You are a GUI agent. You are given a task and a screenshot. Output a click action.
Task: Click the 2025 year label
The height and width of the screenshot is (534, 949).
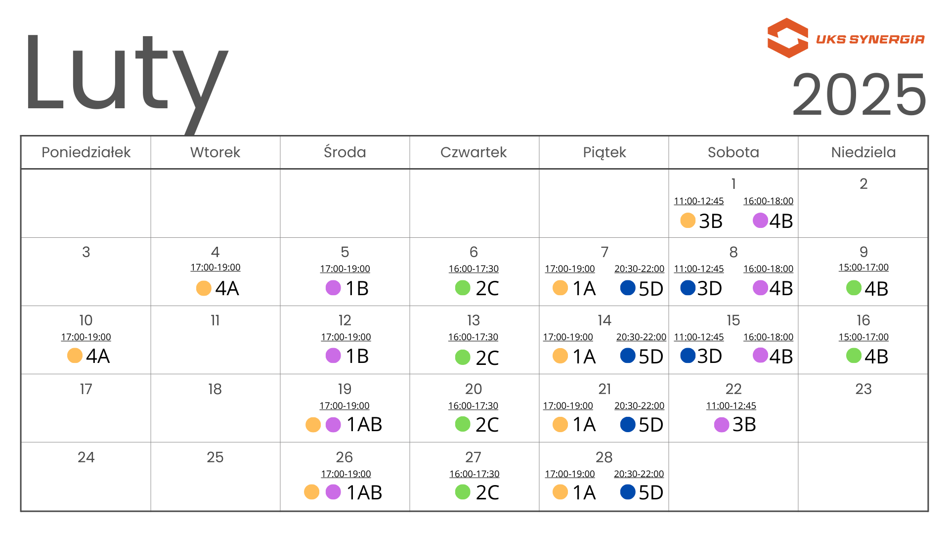tap(859, 94)
